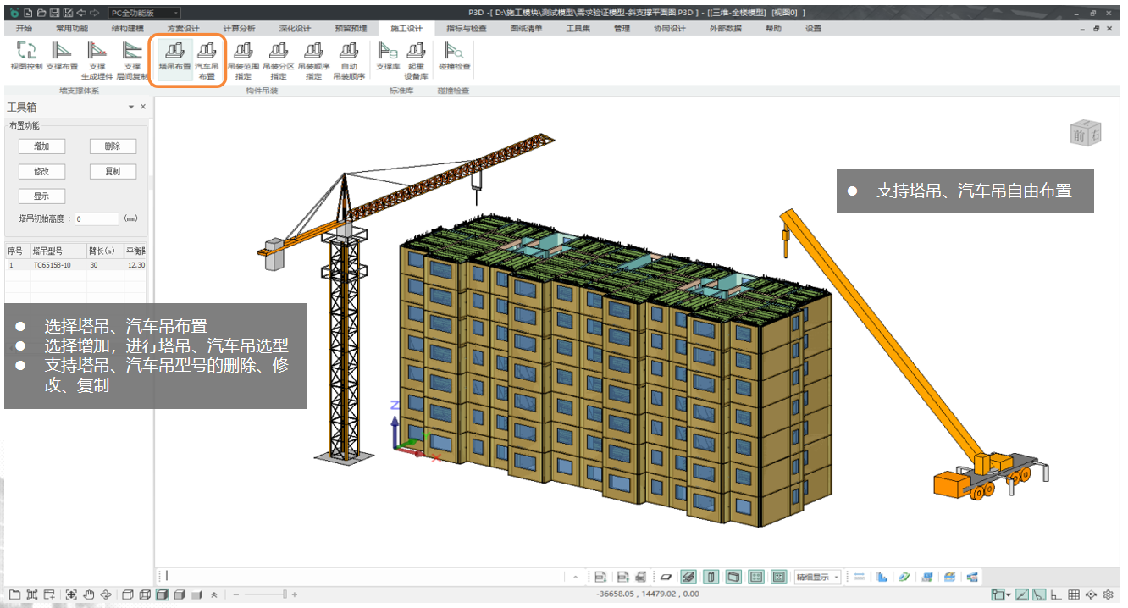The width and height of the screenshot is (1128, 608).
Task: Open the 计算分析 ribbon tab
Action: click(x=239, y=28)
